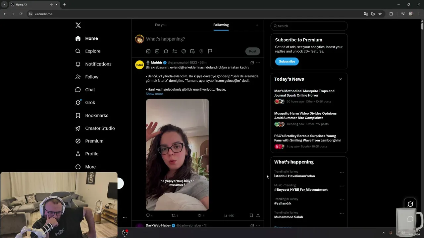The image size is (424, 238).
Task: Open the Follow page in the sidebar
Action: 87,77
